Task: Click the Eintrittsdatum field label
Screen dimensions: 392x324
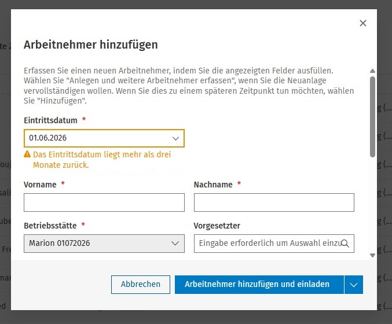Action: 50,120
